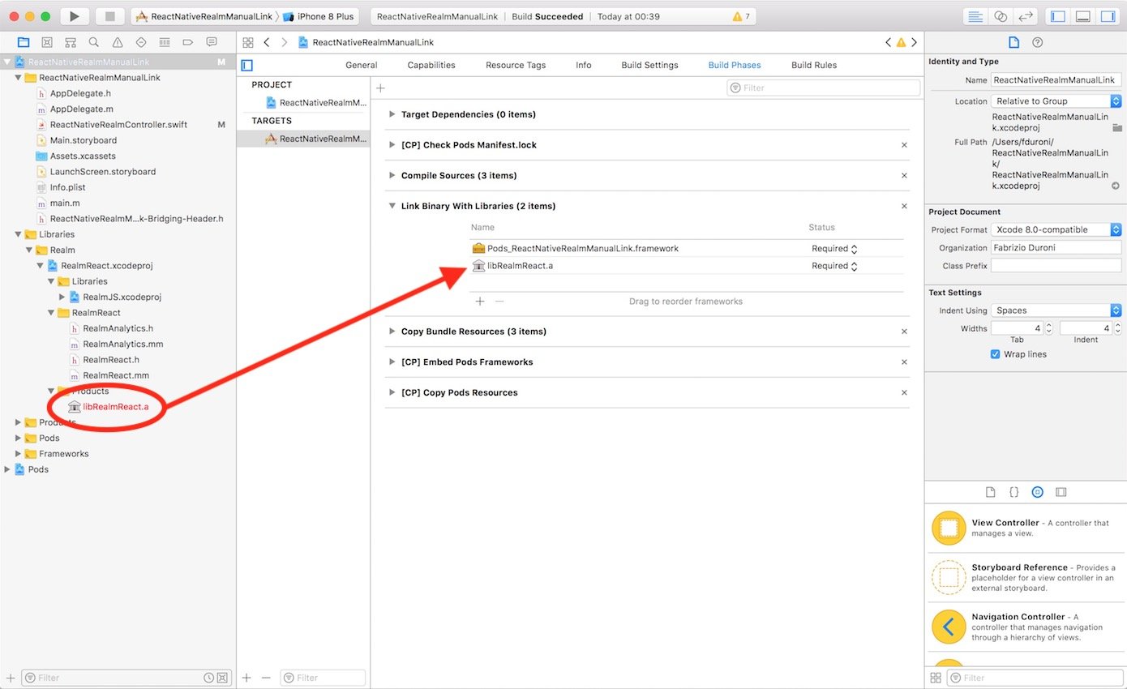Image resolution: width=1127 pixels, height=689 pixels.
Task: Switch to the Assistant editor
Action: [x=1001, y=16]
